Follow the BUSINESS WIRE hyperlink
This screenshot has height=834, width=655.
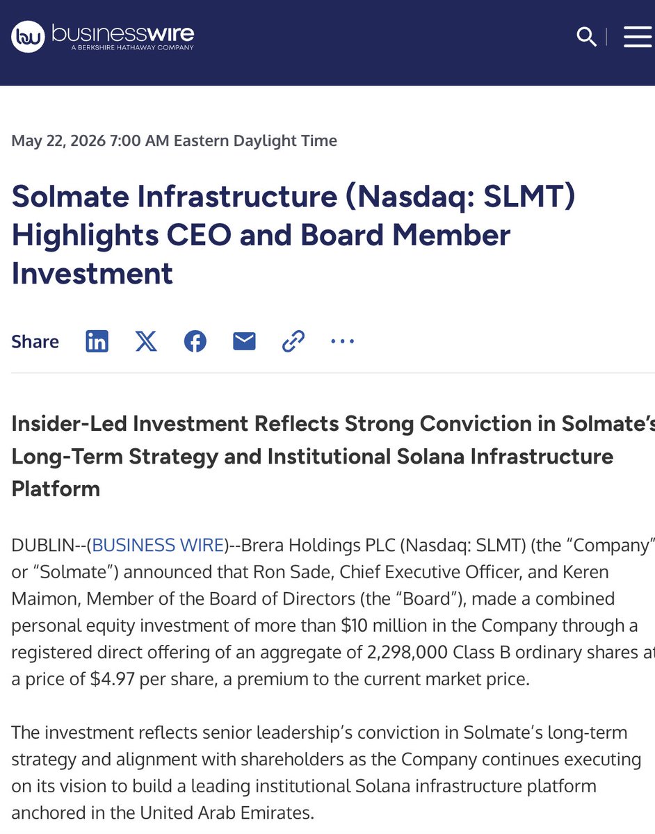(x=156, y=546)
